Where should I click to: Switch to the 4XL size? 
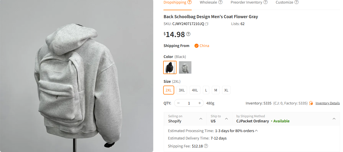click(x=195, y=90)
